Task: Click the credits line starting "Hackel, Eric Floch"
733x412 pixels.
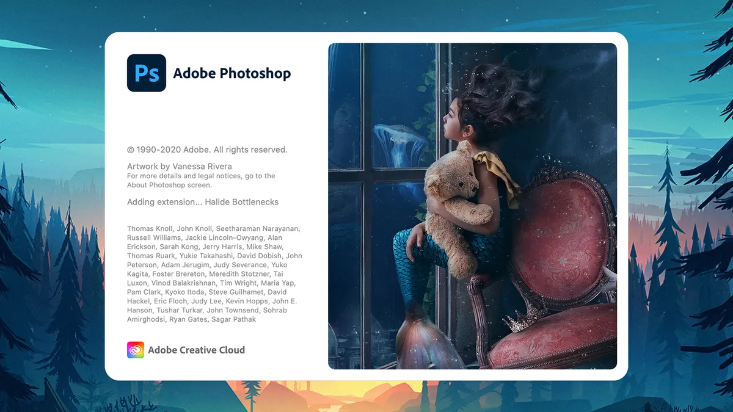Action: click(212, 301)
